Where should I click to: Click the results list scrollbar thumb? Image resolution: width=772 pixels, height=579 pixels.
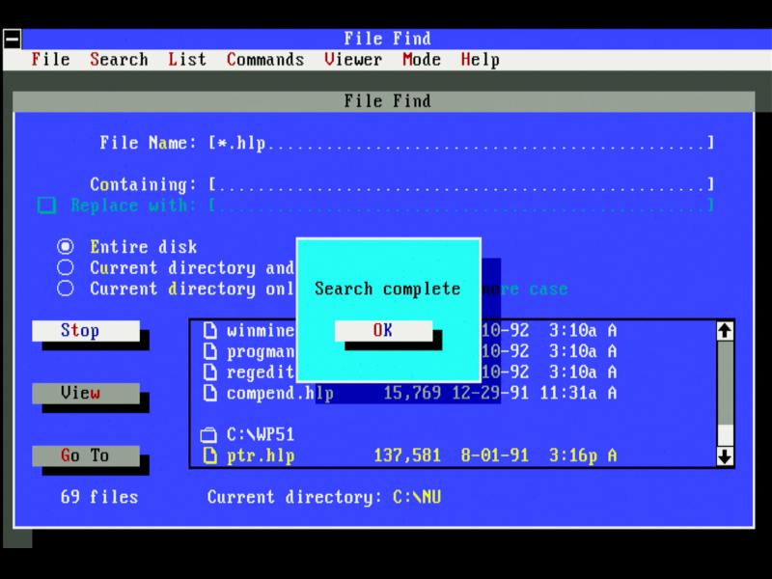(x=725, y=435)
